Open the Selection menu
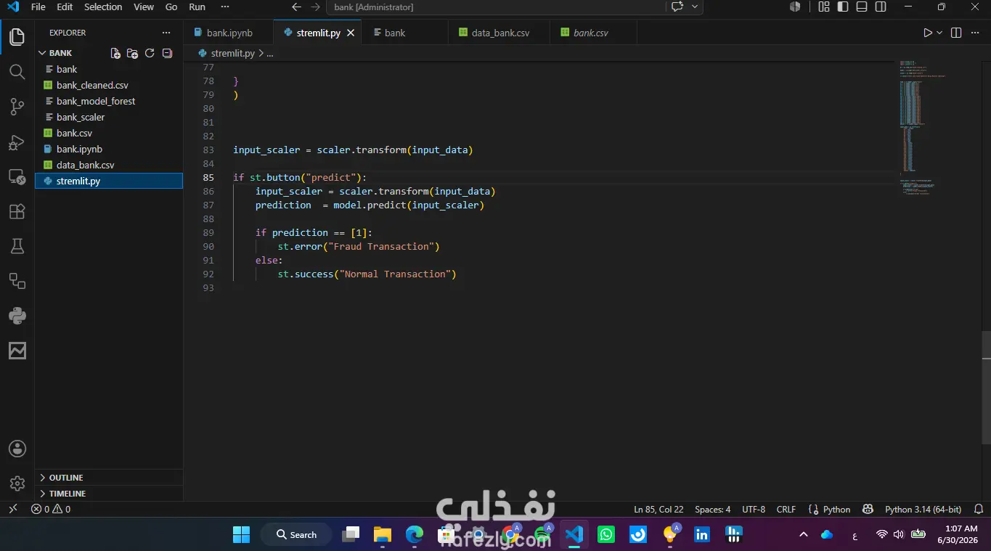The image size is (991, 551). click(103, 7)
